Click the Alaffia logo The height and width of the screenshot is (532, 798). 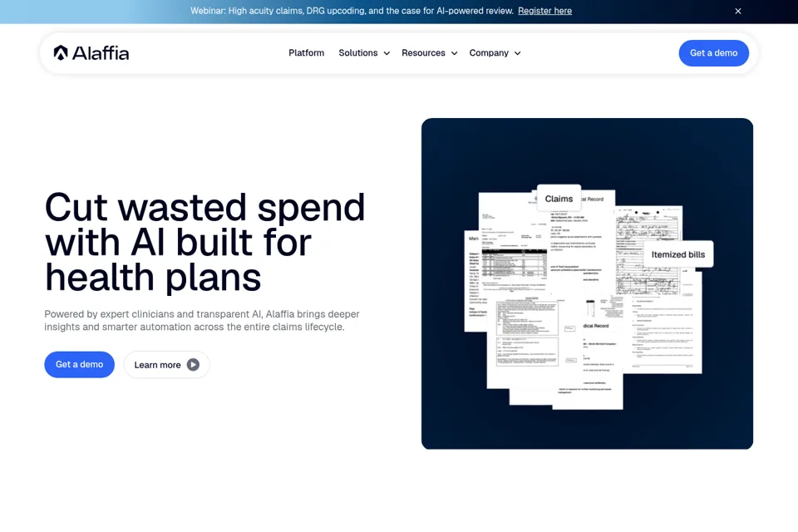pyautogui.click(x=91, y=53)
